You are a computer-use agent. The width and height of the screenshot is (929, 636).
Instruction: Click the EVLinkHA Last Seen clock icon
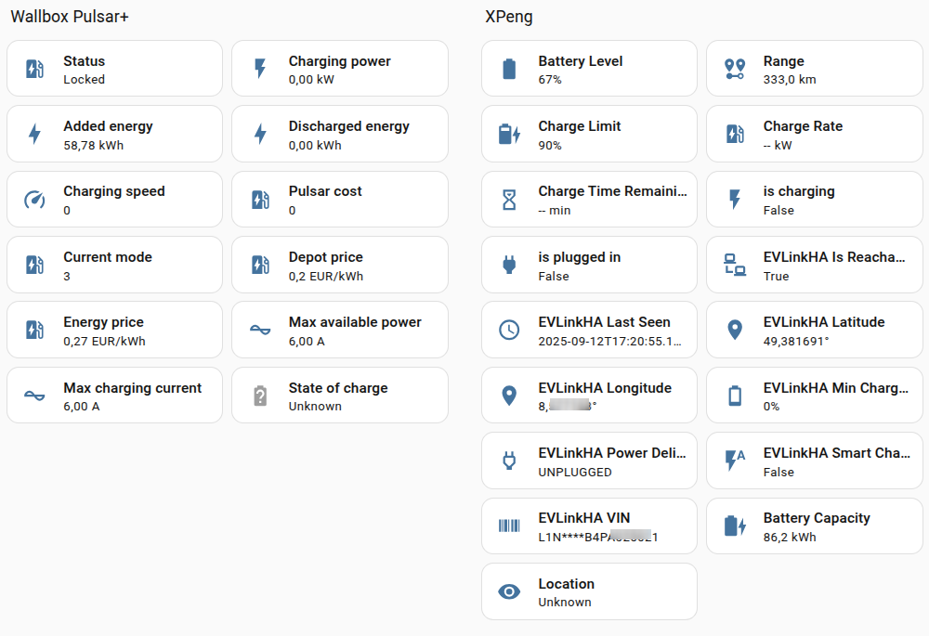point(509,330)
